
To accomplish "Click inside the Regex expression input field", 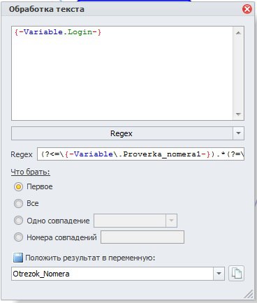I will (x=140, y=154).
